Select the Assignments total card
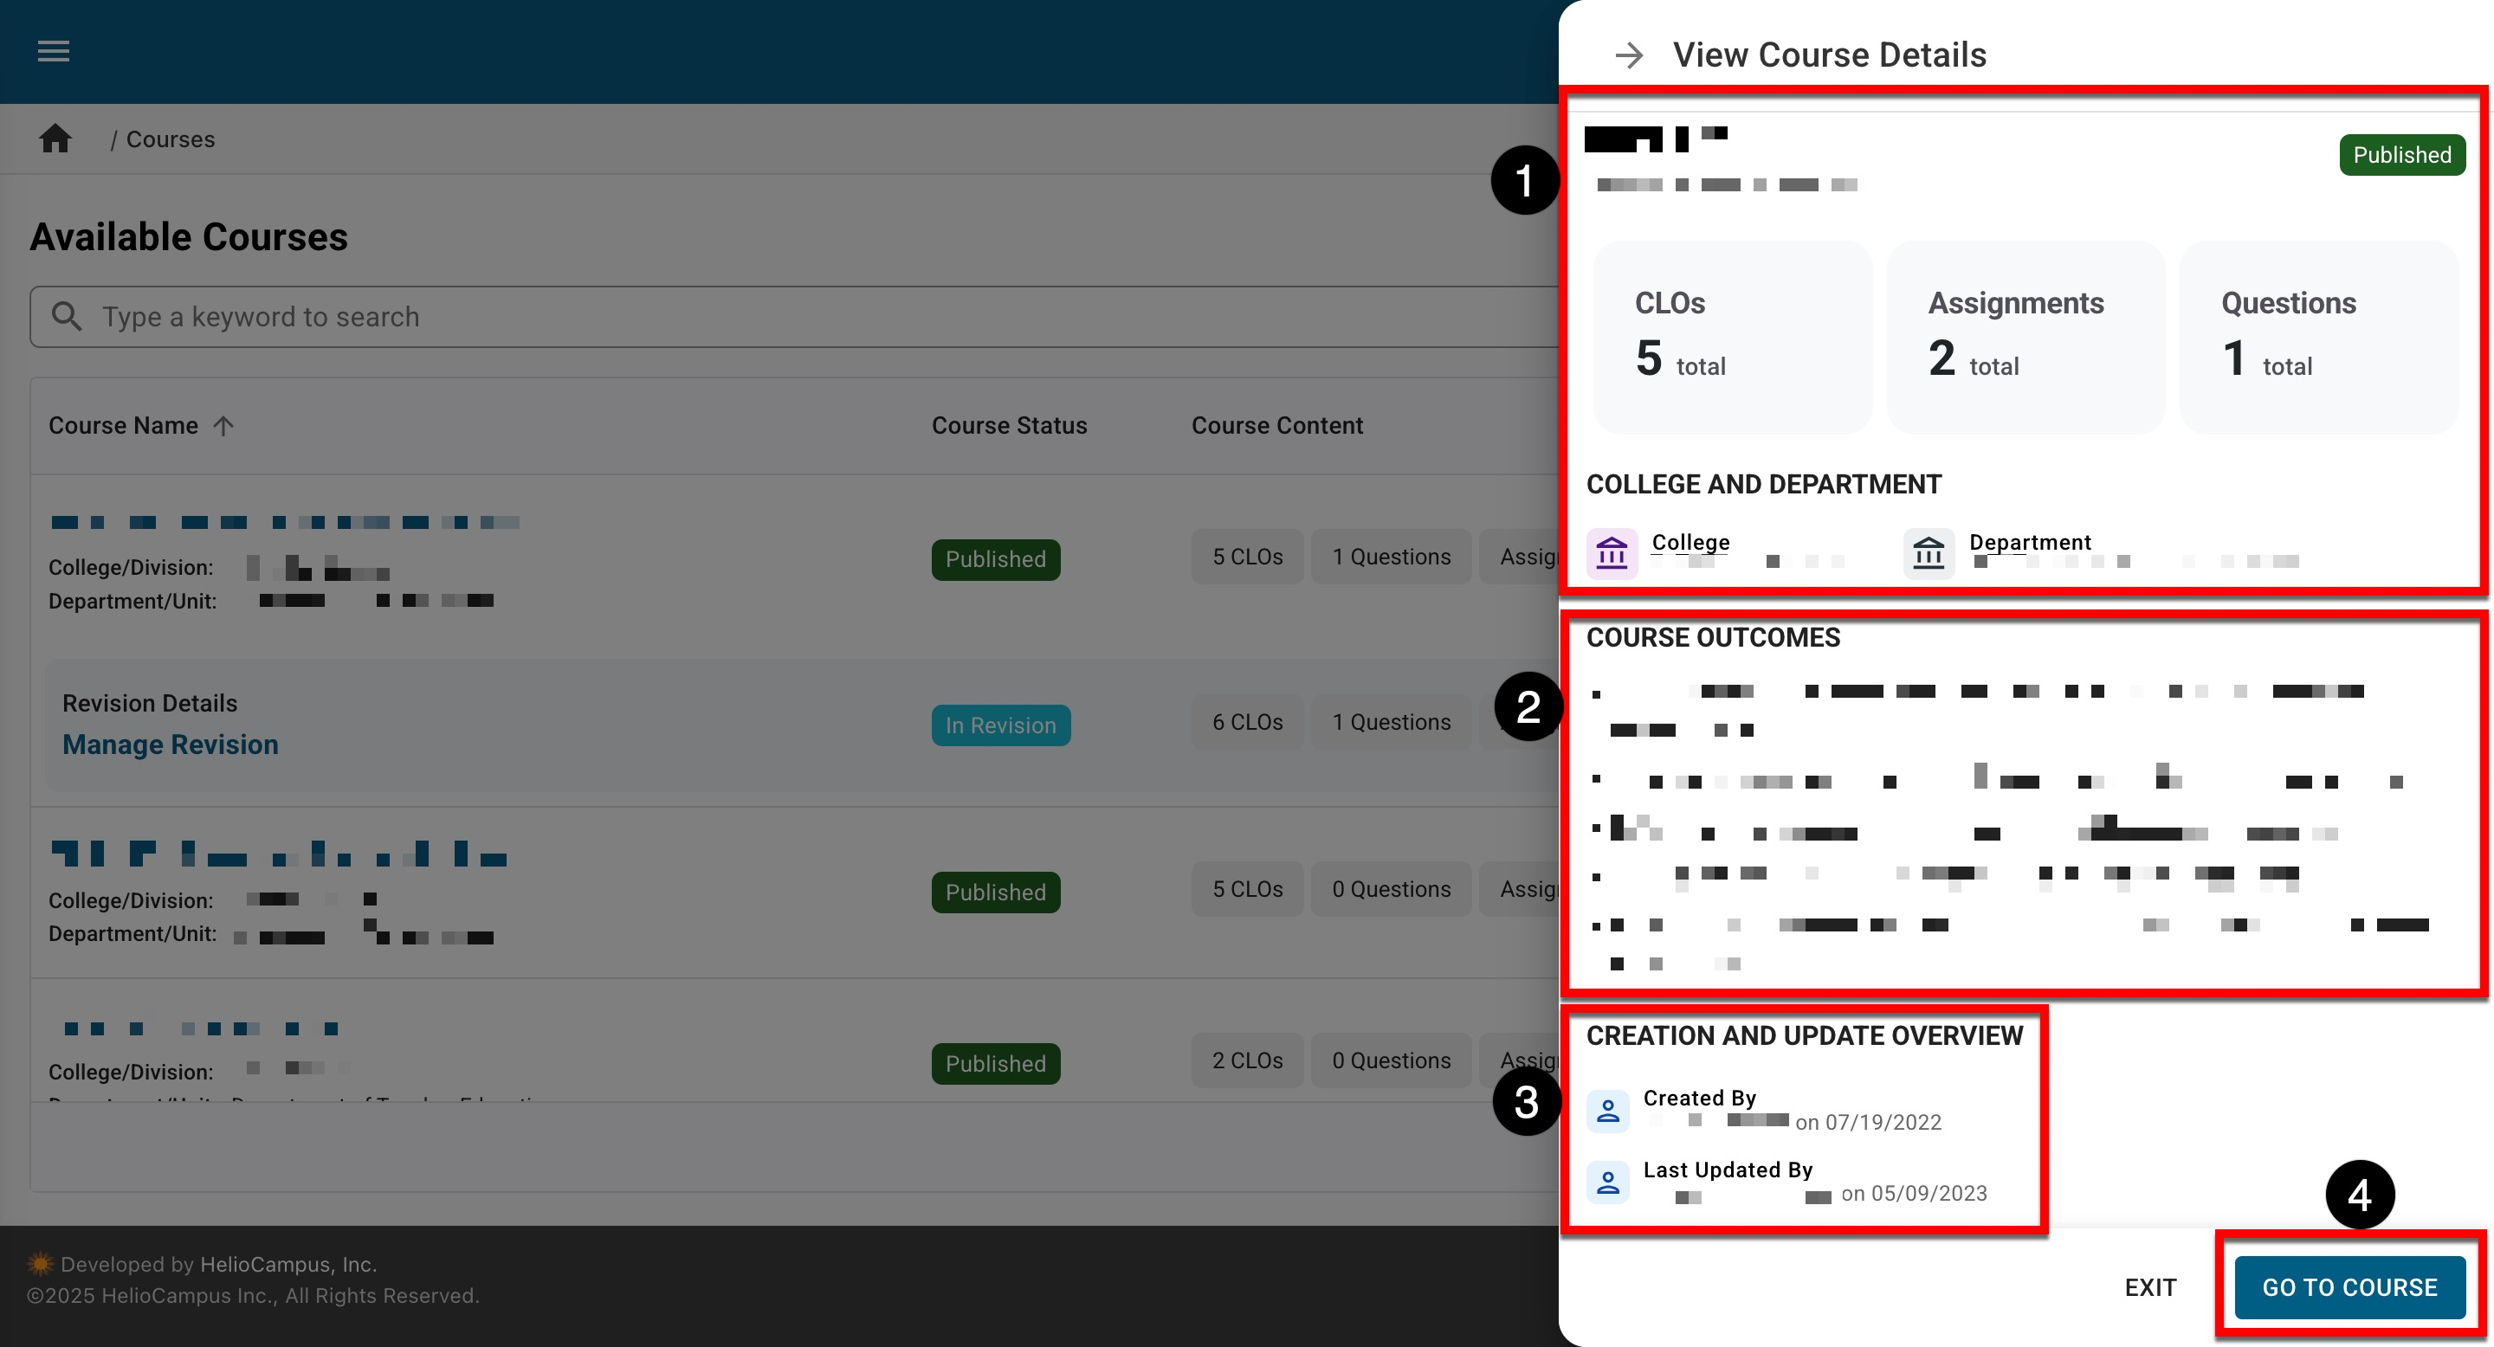The image size is (2494, 1347). click(2026, 336)
